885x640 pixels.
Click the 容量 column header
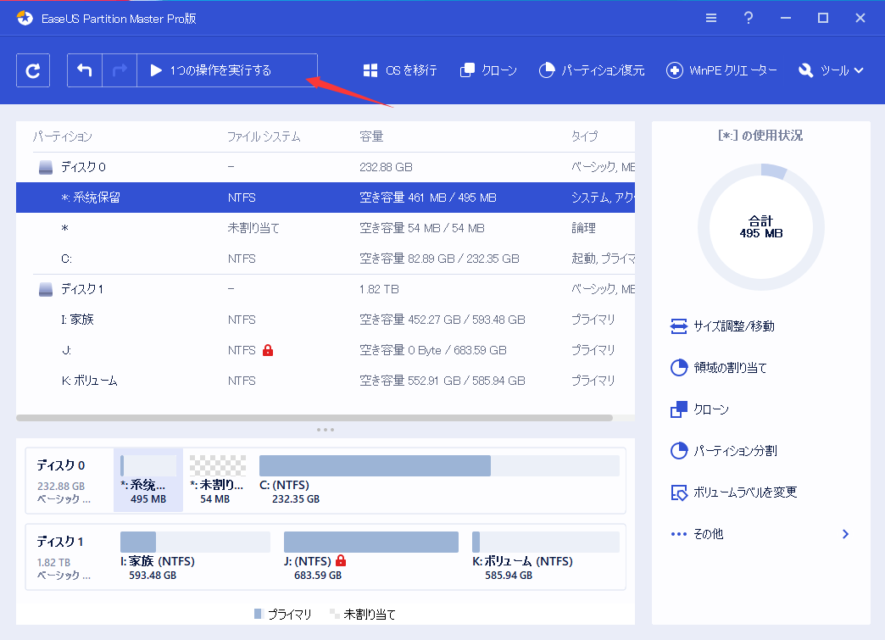371,136
